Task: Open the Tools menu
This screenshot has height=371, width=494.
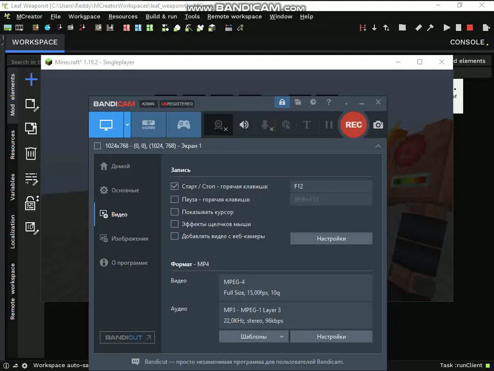Action: pos(192,16)
